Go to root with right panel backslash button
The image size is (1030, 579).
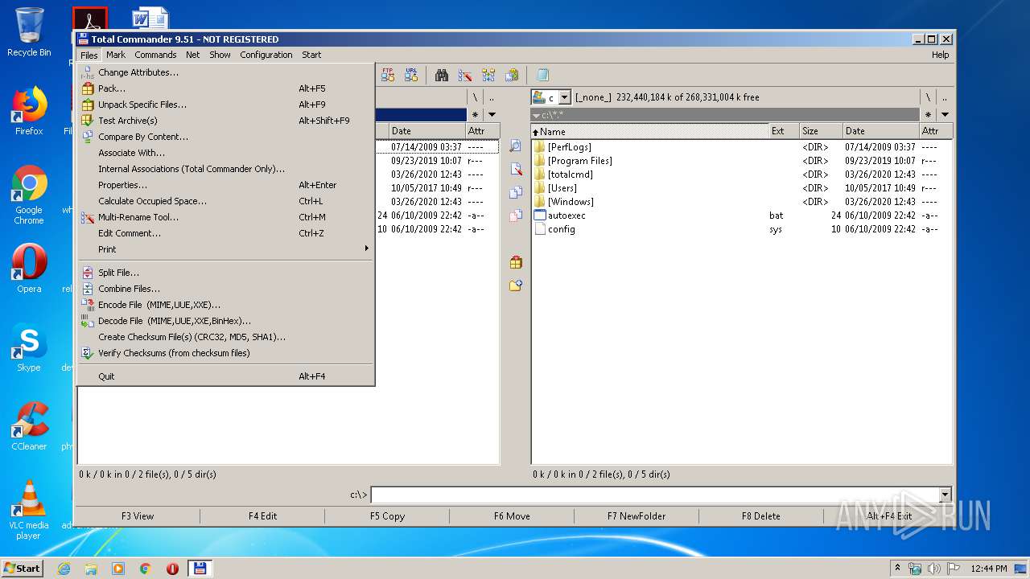928,97
